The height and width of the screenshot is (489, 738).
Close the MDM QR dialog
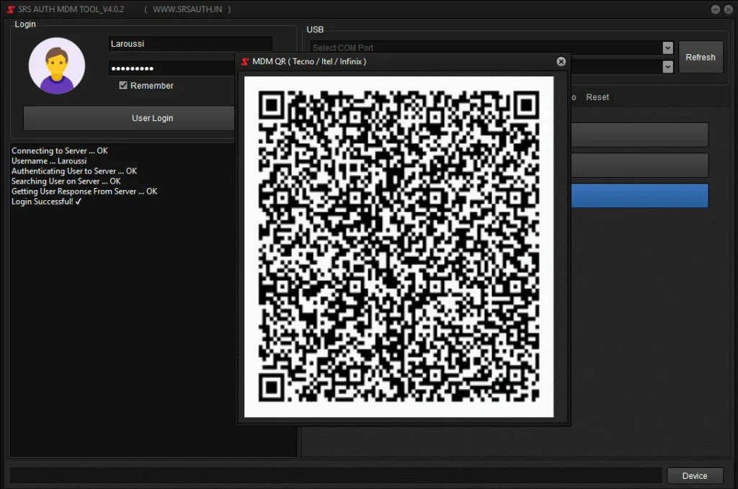pos(561,62)
